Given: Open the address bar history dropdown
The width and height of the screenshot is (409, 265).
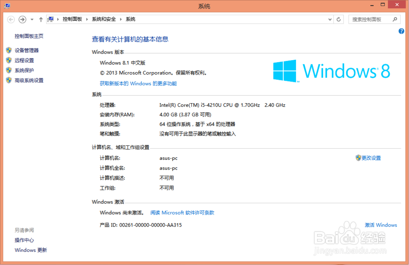Looking at the screenshot, I should point(330,19).
